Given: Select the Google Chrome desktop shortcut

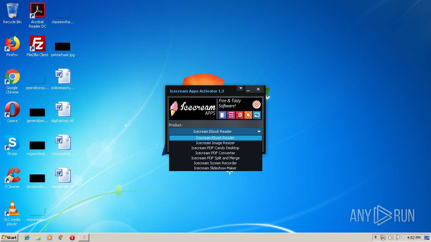Looking at the screenshot, I should pyautogui.click(x=12, y=81).
